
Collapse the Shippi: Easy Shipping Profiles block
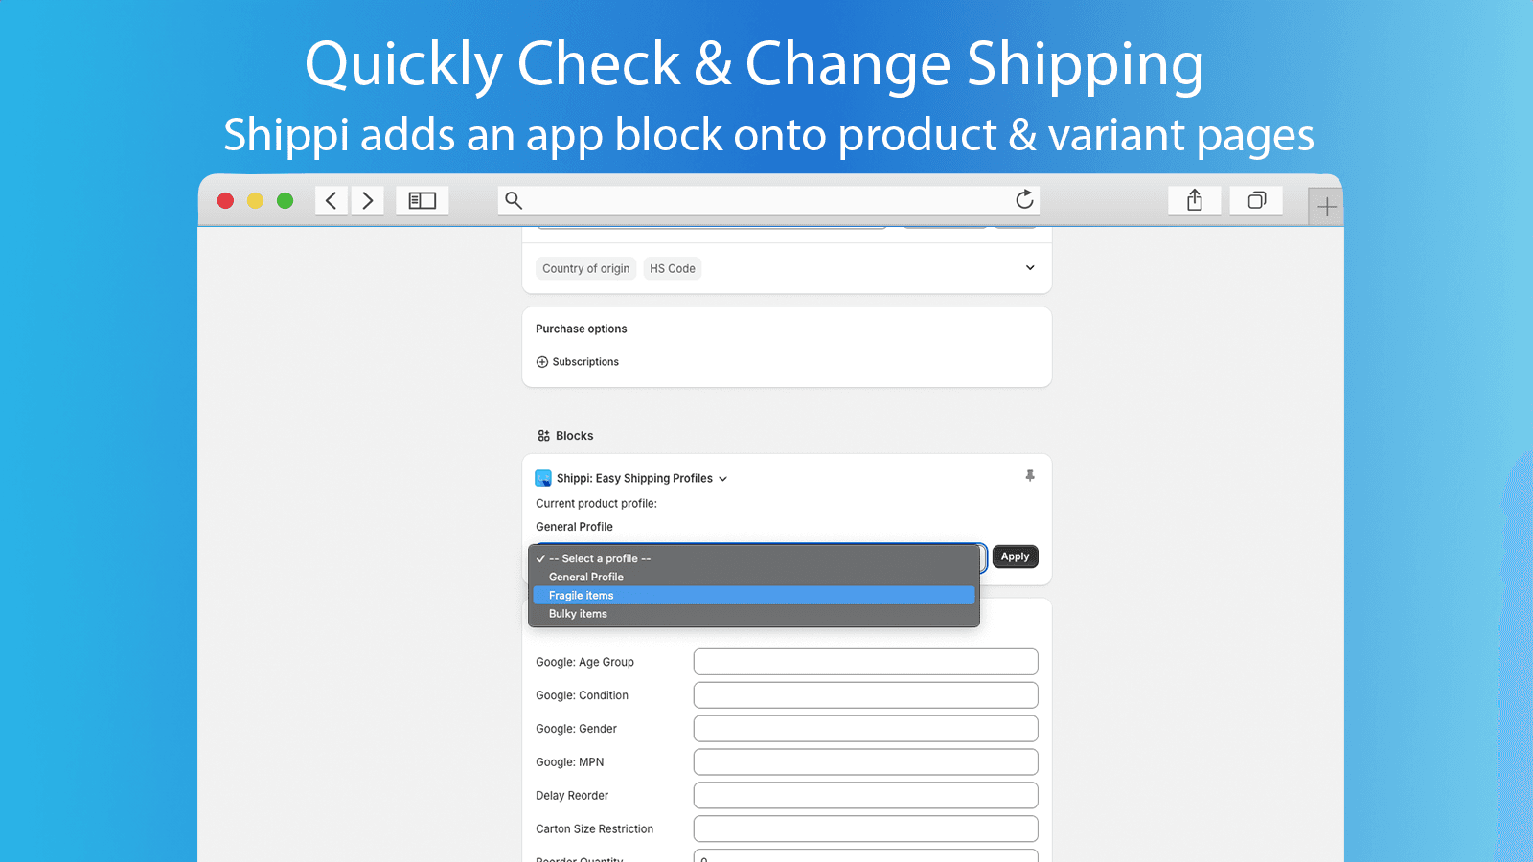tap(723, 478)
